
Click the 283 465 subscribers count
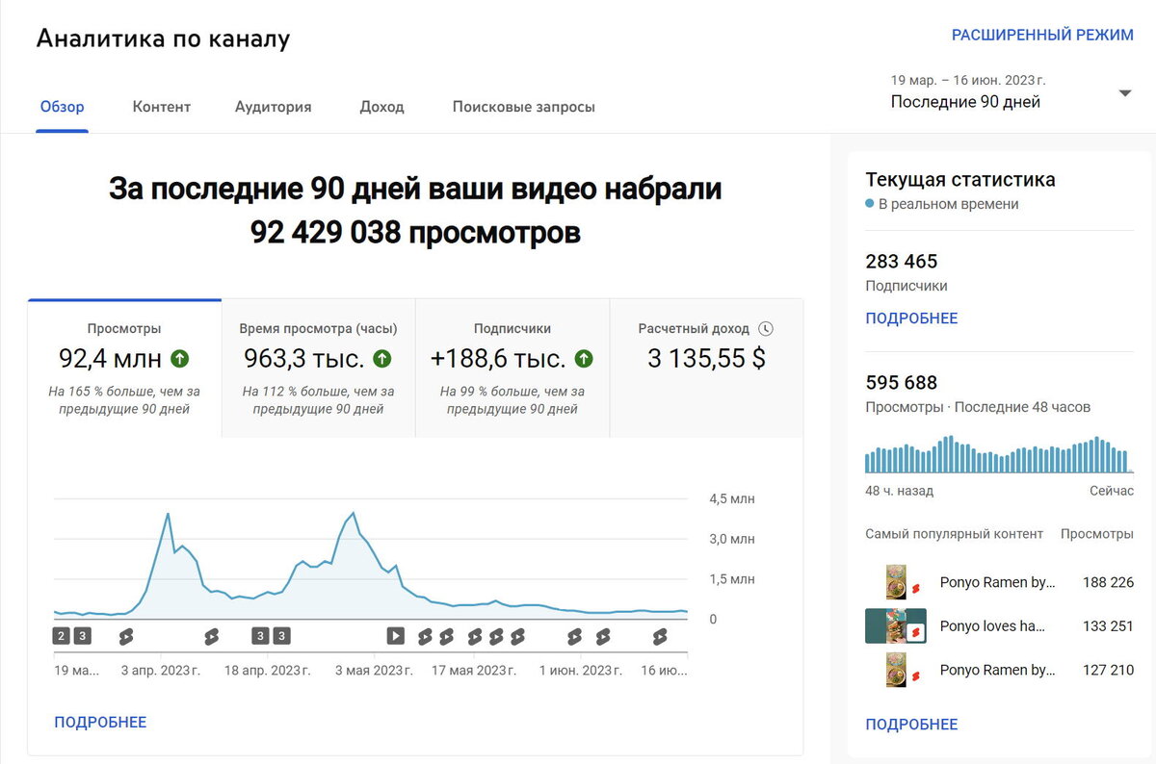901,262
